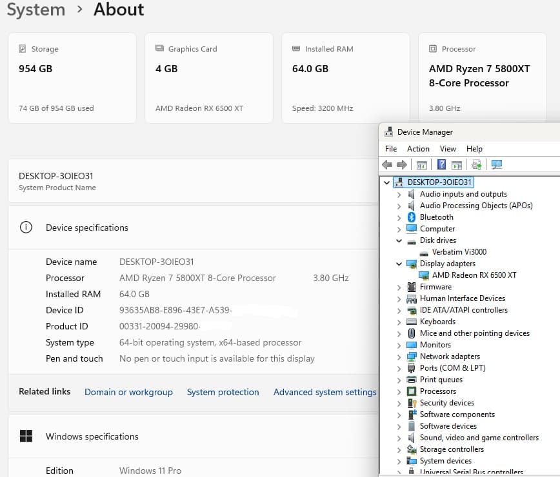Click the Software components icon
Screen dimensions: 560x477
coord(412,414)
